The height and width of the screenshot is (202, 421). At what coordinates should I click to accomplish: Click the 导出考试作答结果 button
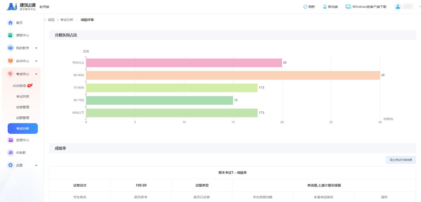[401, 160]
